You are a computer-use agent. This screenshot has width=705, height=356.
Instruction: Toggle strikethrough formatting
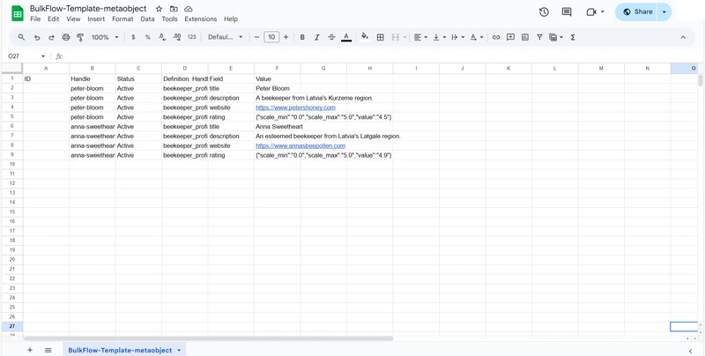331,37
